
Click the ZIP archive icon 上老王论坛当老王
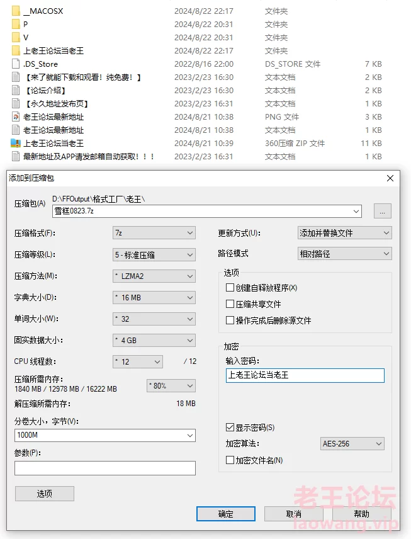[16, 143]
